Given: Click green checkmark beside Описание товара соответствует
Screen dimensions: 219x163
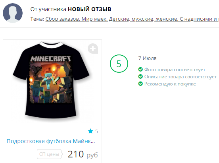Looking at the screenshot, I should pyautogui.click(x=140, y=77).
